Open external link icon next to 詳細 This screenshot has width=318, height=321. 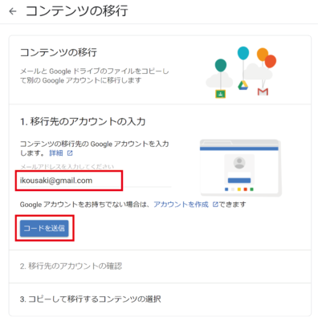70,153
